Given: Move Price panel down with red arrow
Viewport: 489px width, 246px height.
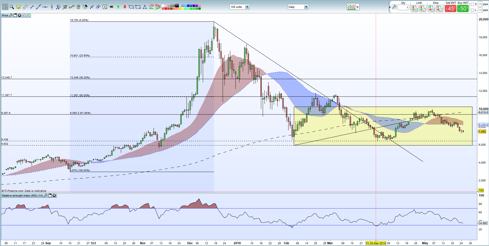Looking at the screenshot, I should click(x=24, y=15).
